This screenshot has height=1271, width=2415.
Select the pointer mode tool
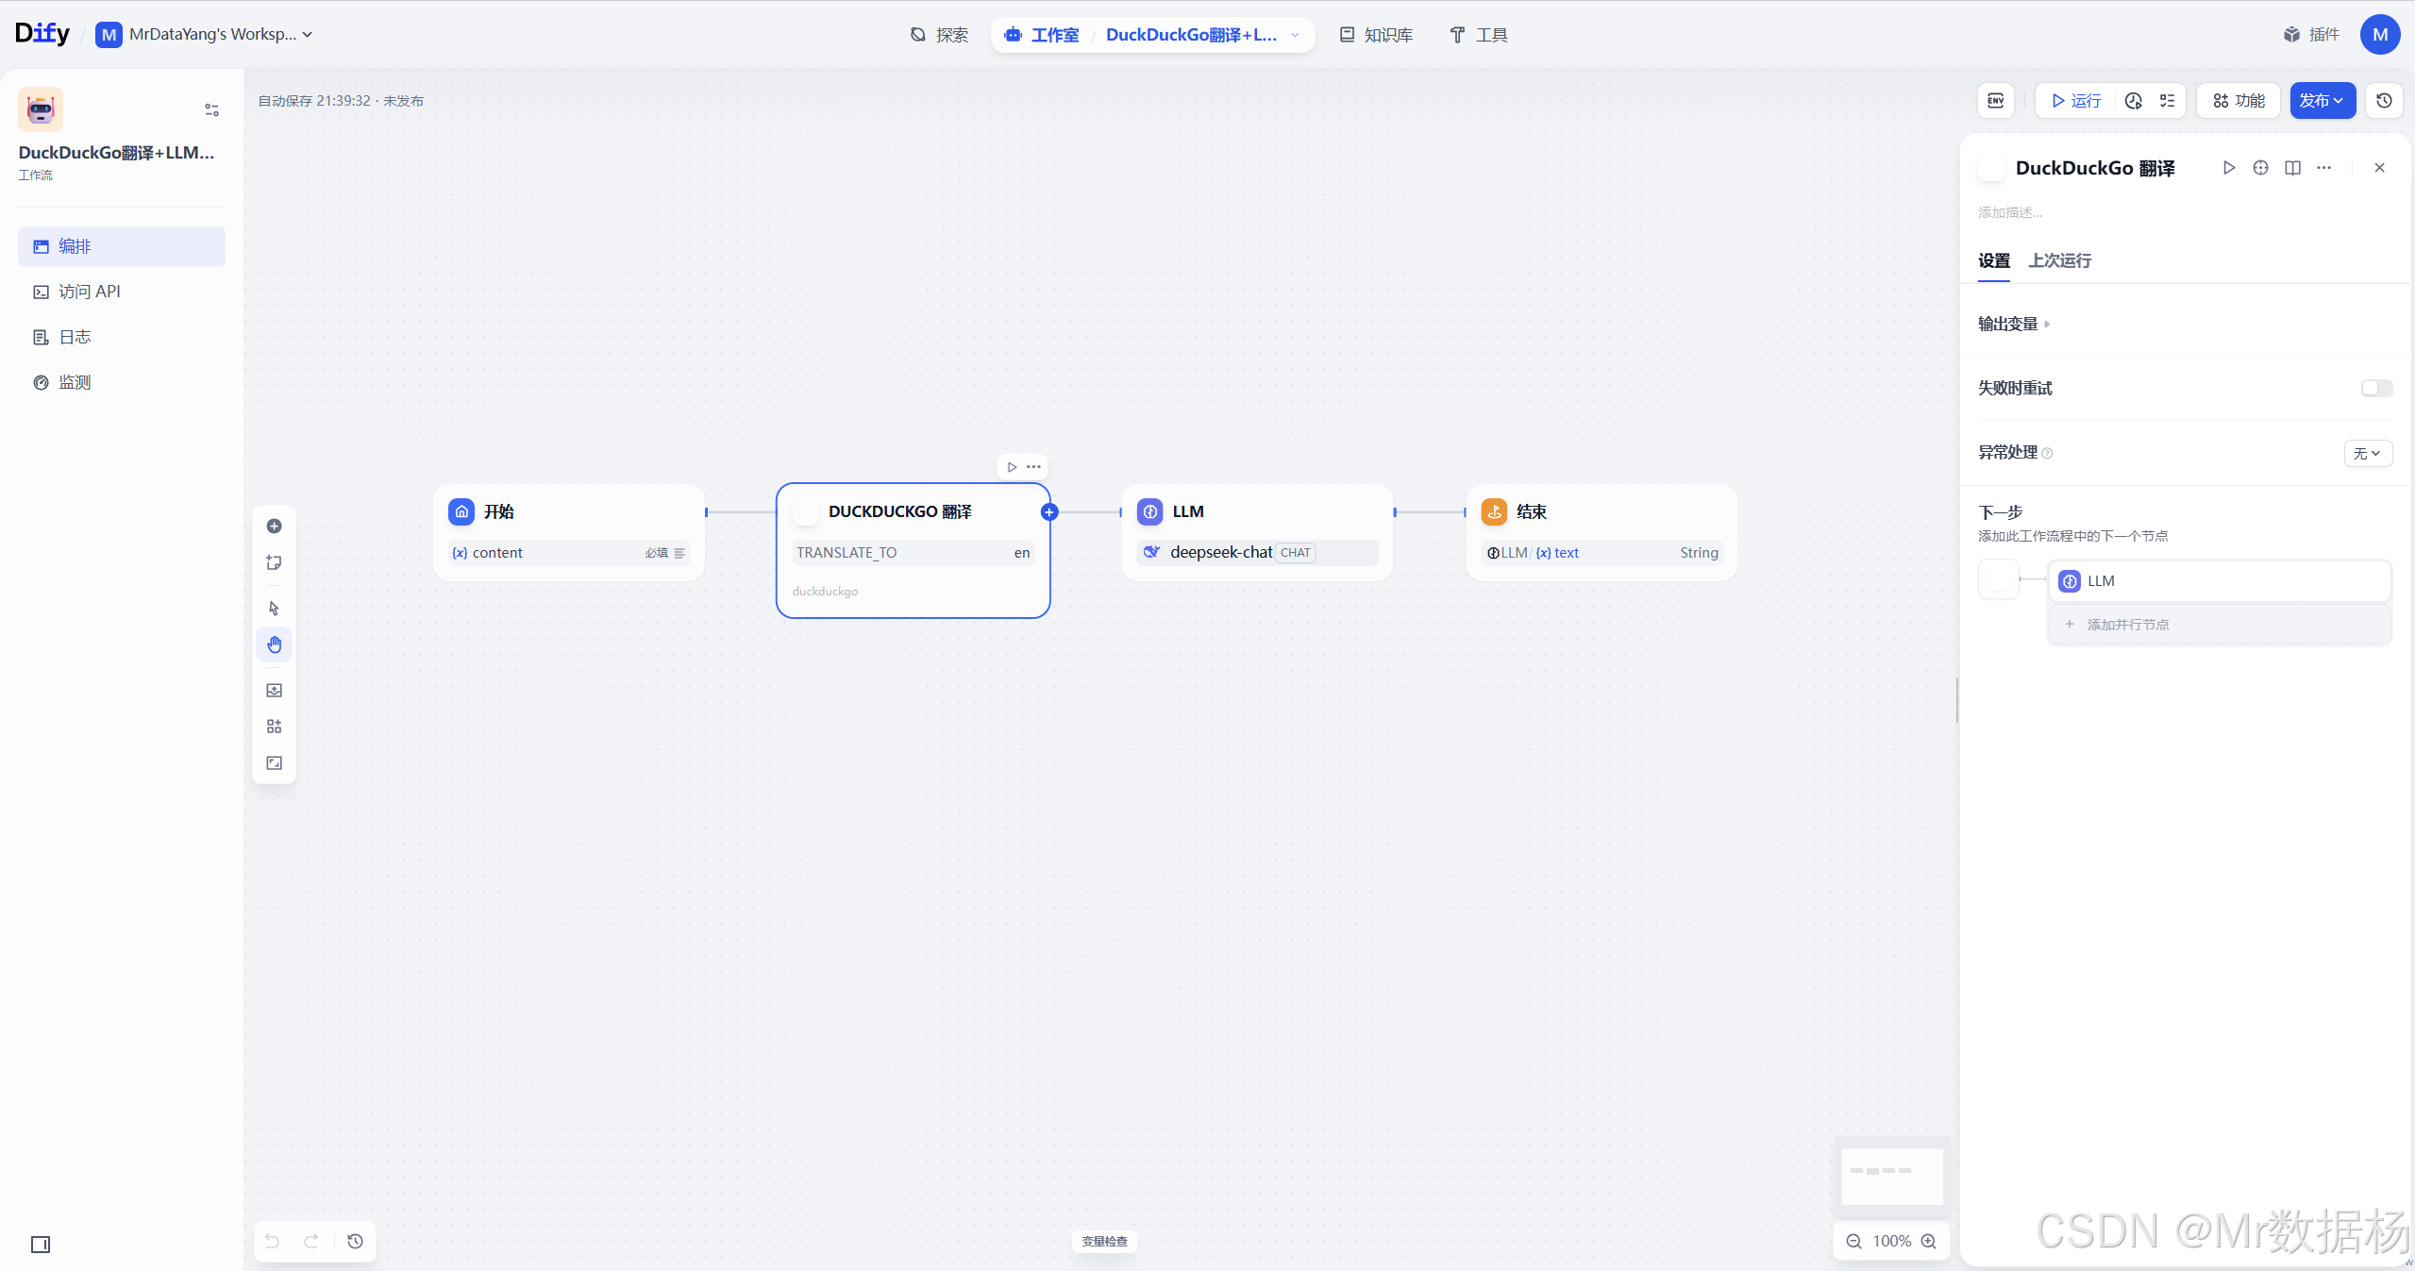pyautogui.click(x=274, y=609)
